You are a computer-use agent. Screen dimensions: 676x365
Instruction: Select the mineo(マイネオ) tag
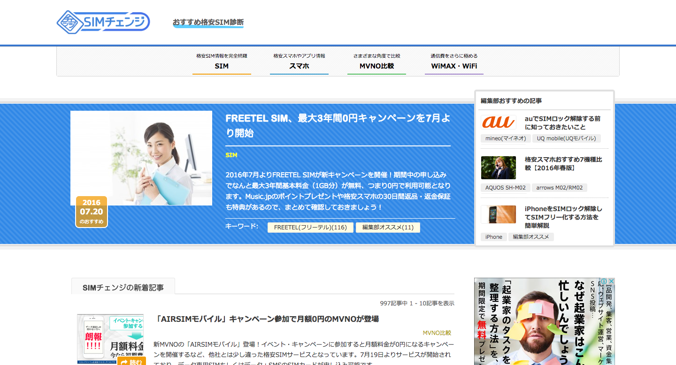pos(506,138)
